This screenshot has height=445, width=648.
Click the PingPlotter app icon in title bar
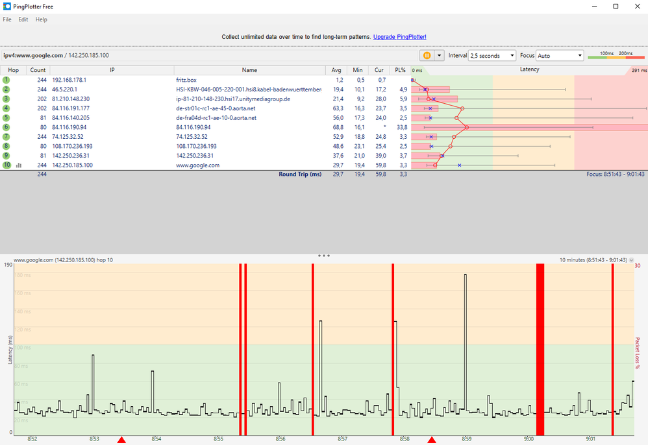pyautogui.click(x=7, y=6)
